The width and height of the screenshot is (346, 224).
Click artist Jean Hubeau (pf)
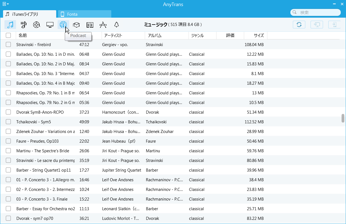click(x=119, y=141)
